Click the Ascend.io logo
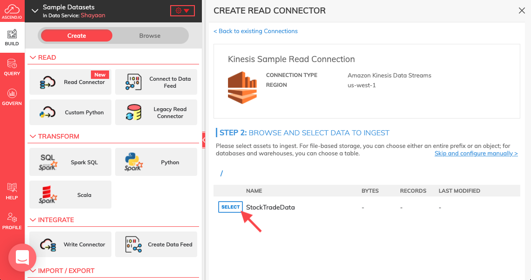This screenshot has height=280, width=531. point(12,11)
